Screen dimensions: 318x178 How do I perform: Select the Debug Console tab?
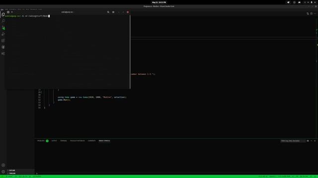click(104, 140)
